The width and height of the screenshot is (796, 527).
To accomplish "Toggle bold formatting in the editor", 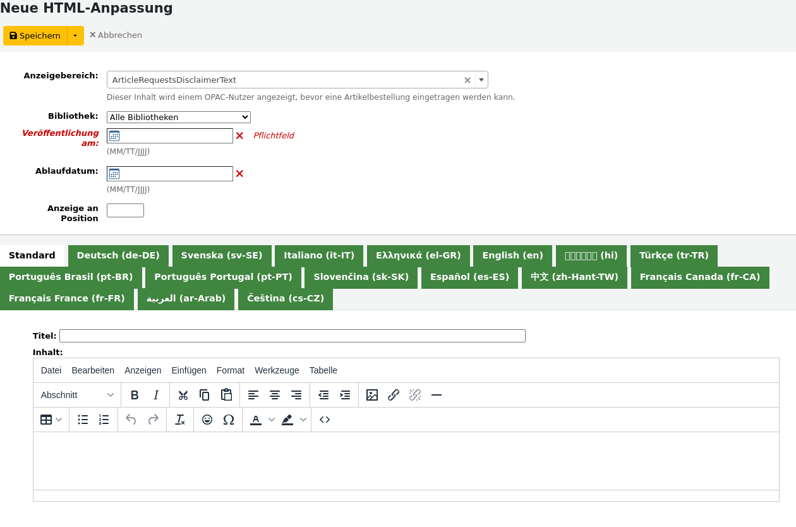I will (135, 395).
